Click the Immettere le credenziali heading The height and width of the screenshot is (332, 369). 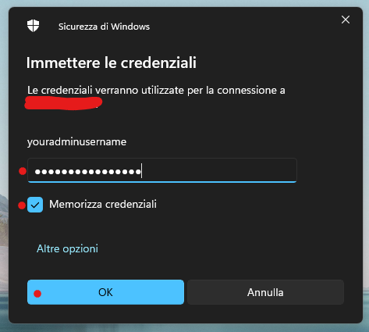click(112, 62)
